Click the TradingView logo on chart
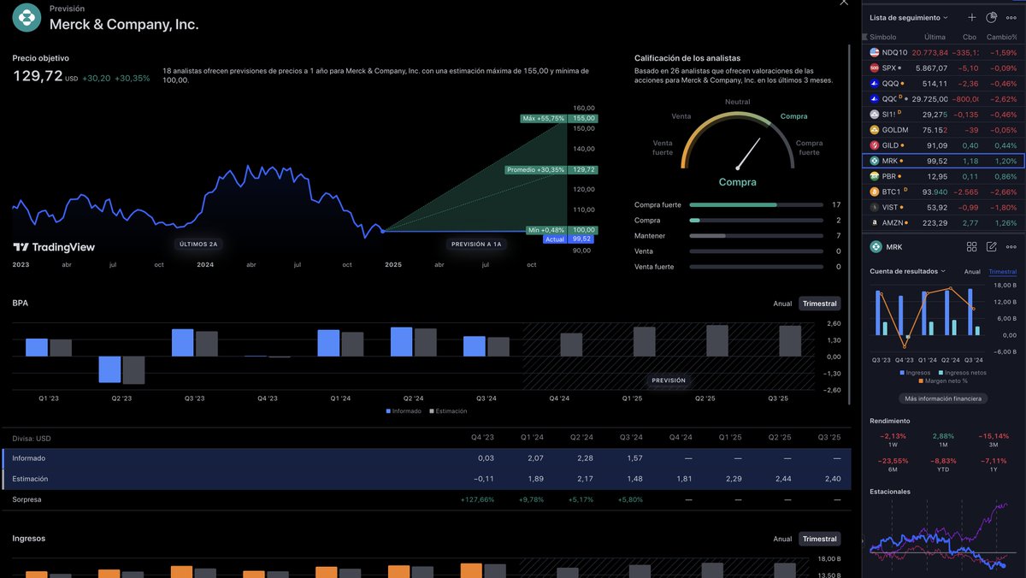Screen dimensions: 1026x578 coord(54,247)
